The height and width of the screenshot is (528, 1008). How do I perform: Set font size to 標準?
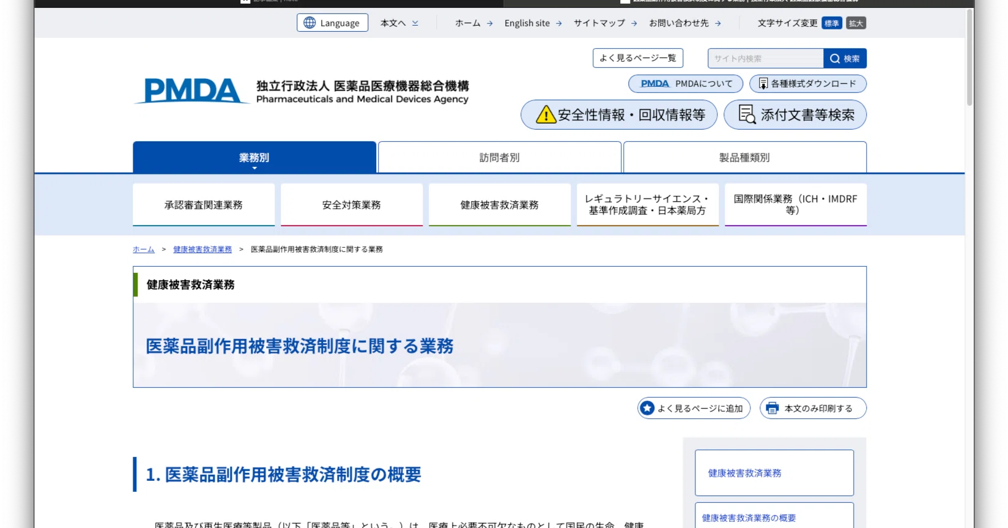832,23
